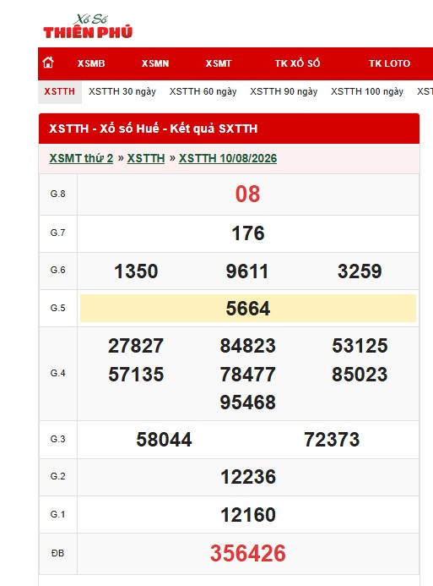This screenshot has width=433, height=586.
Task: Open the Xổ Số Thiên Phú logo
Action: point(88,26)
